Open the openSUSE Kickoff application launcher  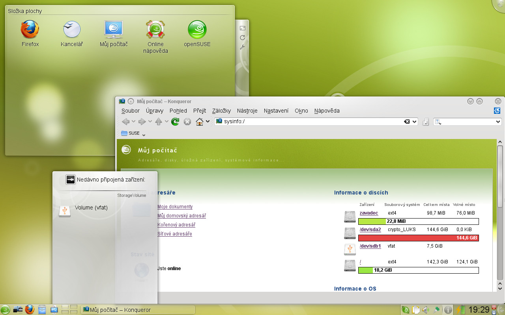pos(6,309)
